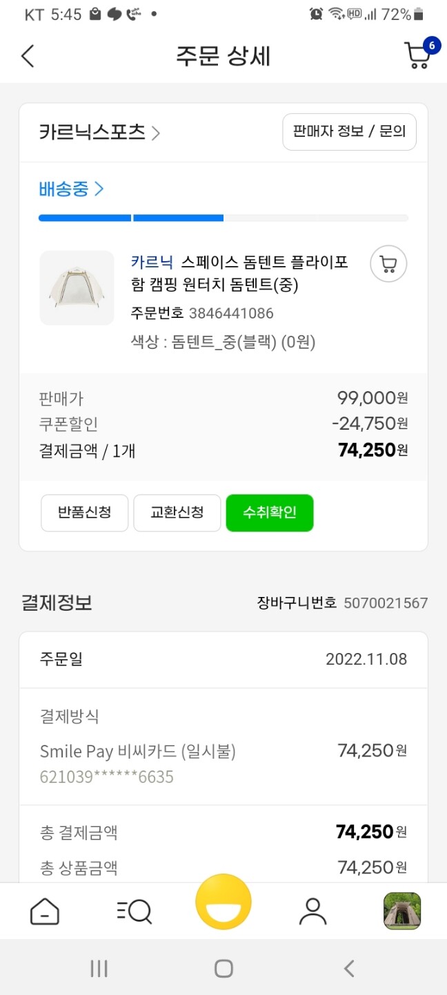Tap the Android recent apps button
The height and width of the screenshot is (995, 447).
(x=99, y=969)
